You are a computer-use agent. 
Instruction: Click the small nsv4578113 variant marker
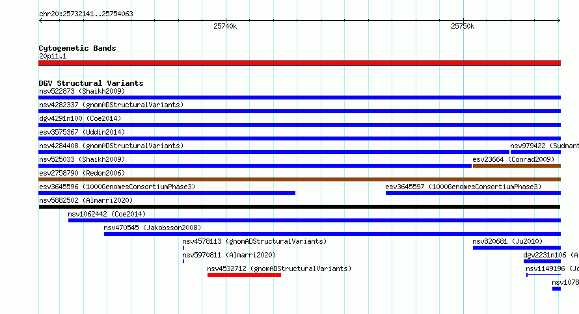(x=183, y=248)
